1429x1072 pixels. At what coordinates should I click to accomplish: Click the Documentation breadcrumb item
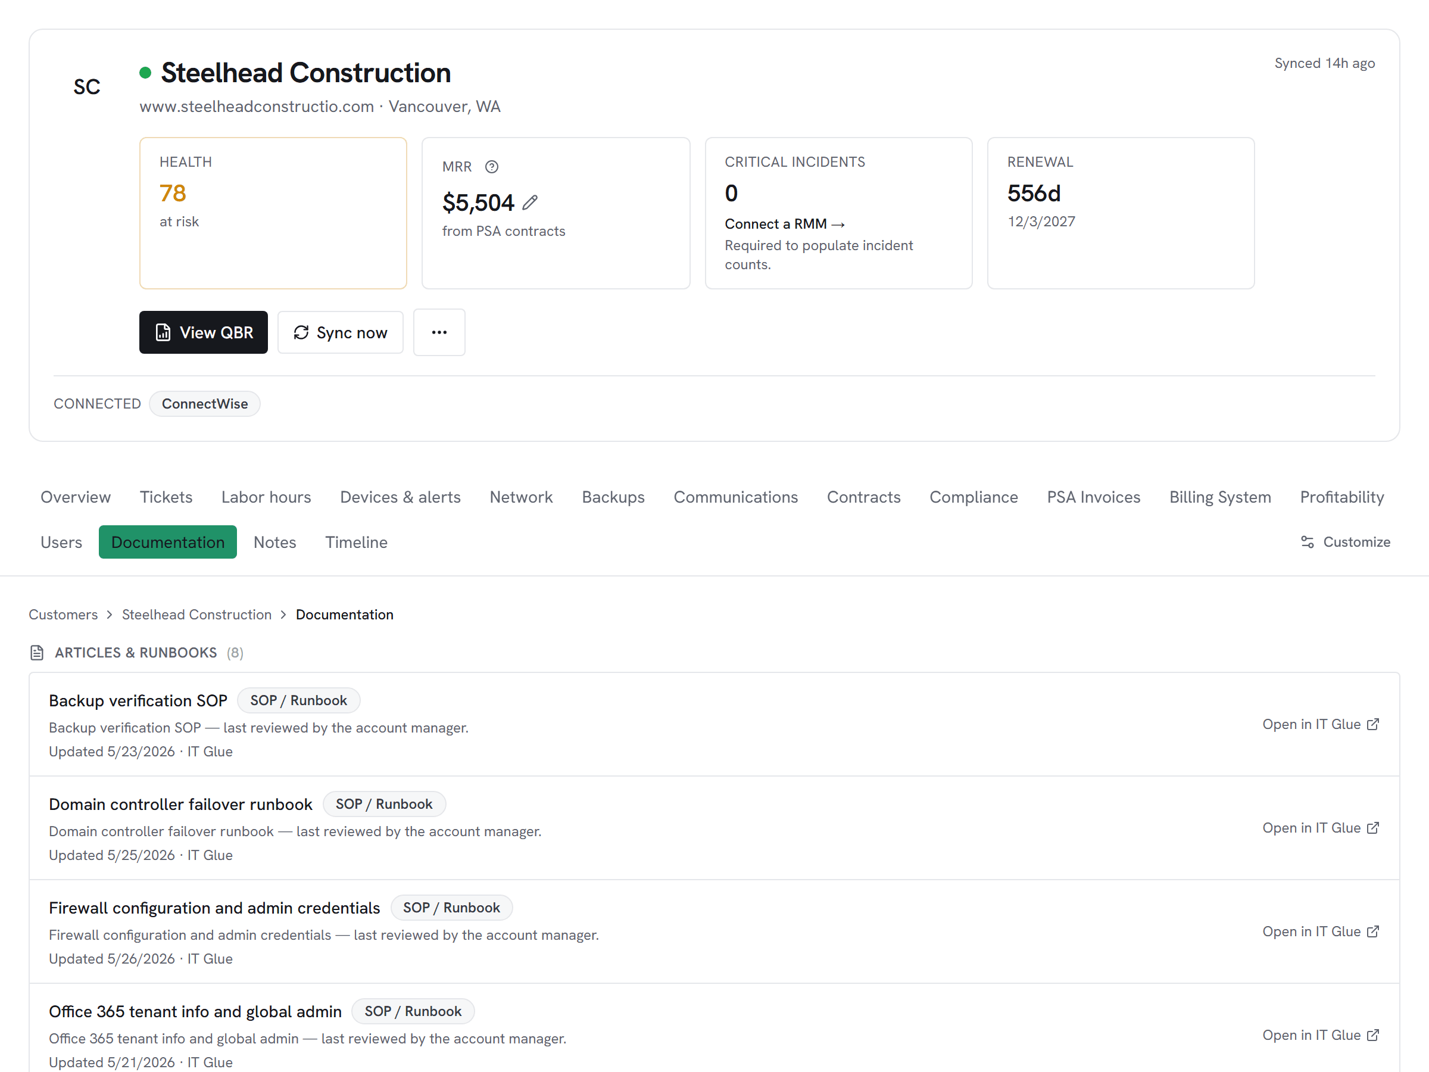coord(344,615)
